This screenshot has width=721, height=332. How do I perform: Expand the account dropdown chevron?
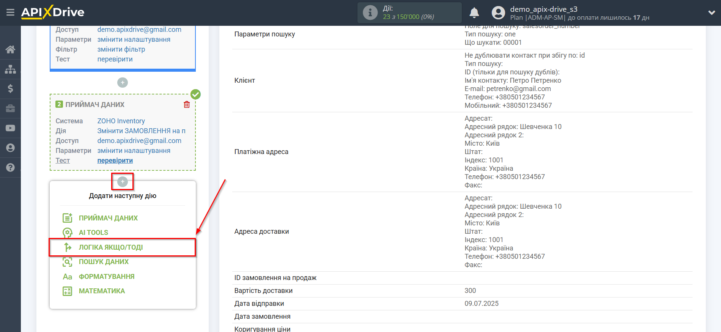(712, 13)
